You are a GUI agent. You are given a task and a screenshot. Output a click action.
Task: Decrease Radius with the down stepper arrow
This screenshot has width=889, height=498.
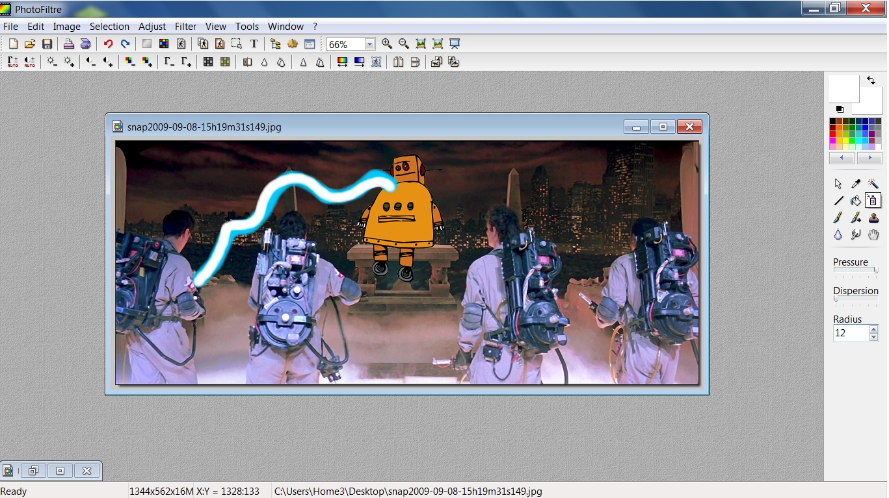[873, 338]
